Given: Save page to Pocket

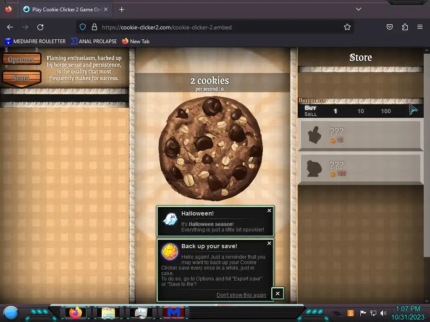Looking at the screenshot, I should point(389,27).
